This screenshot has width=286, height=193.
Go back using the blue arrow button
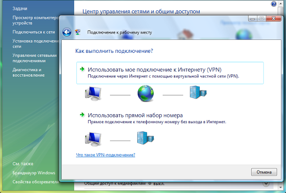pyautogui.click(x=67, y=32)
